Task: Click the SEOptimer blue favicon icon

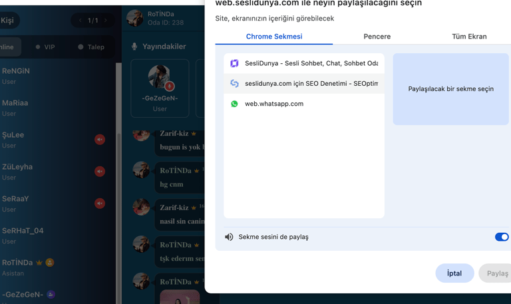Action: pos(234,83)
